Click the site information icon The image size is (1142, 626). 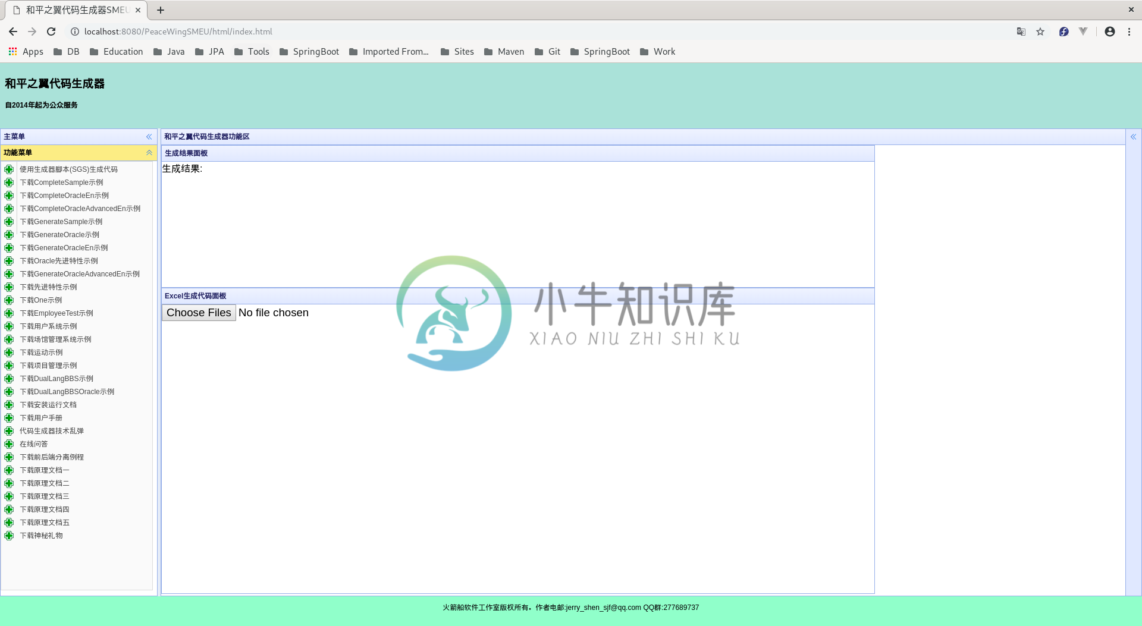(75, 32)
